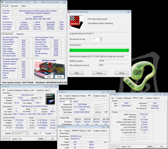This screenshot has height=149, width=168.
Task: Click CPU-Z title icon in the Mainboard window
Action: coord(59,127)
